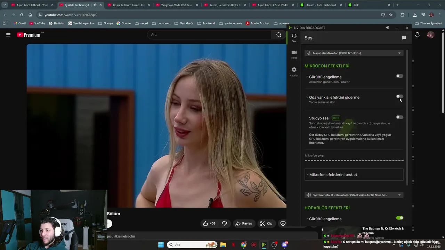445x250 pixels.
Task: Open the System Default speaker dropdown
Action: 354,195
